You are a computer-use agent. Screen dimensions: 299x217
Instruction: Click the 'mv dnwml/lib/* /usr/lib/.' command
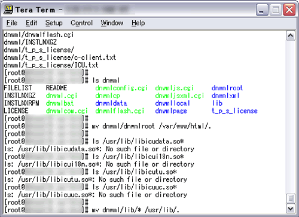pos(136,210)
